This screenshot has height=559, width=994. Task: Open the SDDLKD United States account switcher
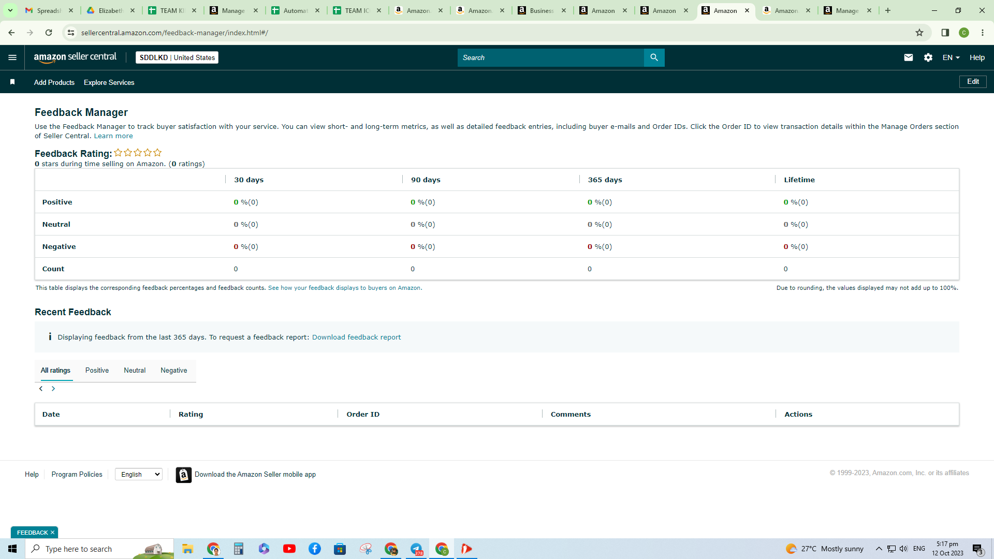177,57
